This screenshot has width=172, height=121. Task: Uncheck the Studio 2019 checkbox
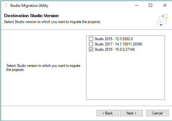pos(91,49)
